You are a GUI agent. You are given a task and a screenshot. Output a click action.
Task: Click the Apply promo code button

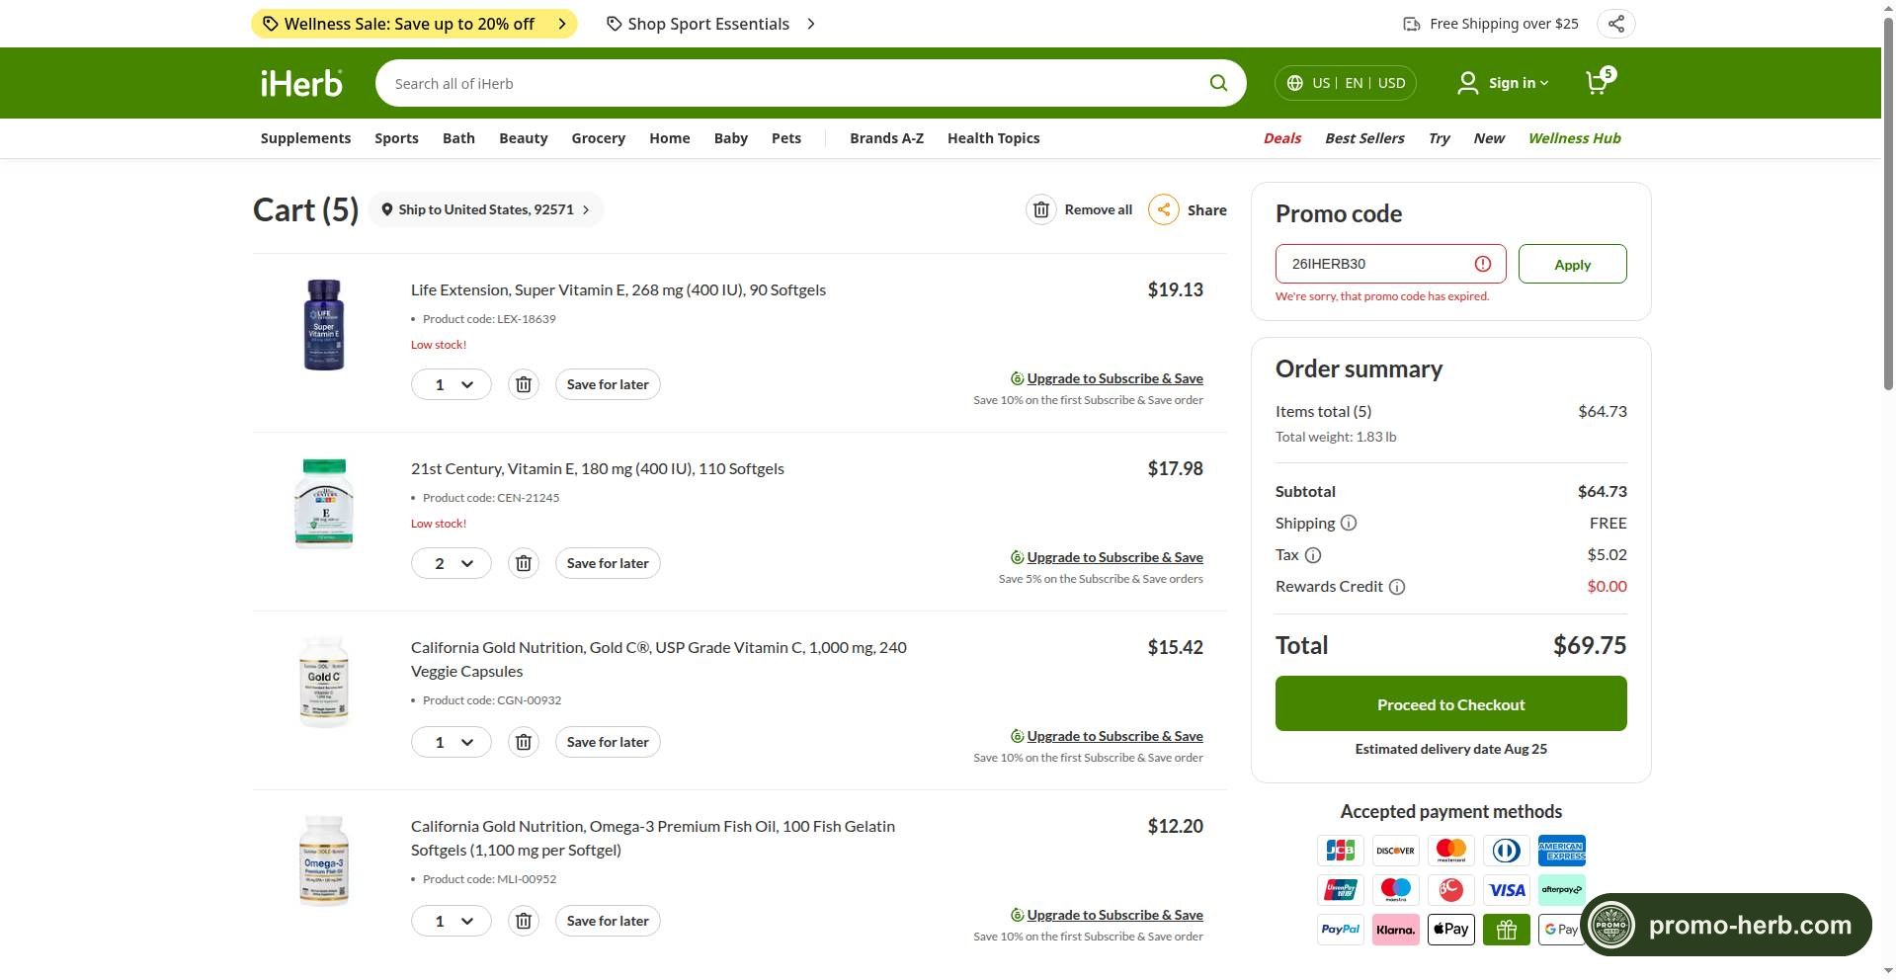coord(1572,264)
